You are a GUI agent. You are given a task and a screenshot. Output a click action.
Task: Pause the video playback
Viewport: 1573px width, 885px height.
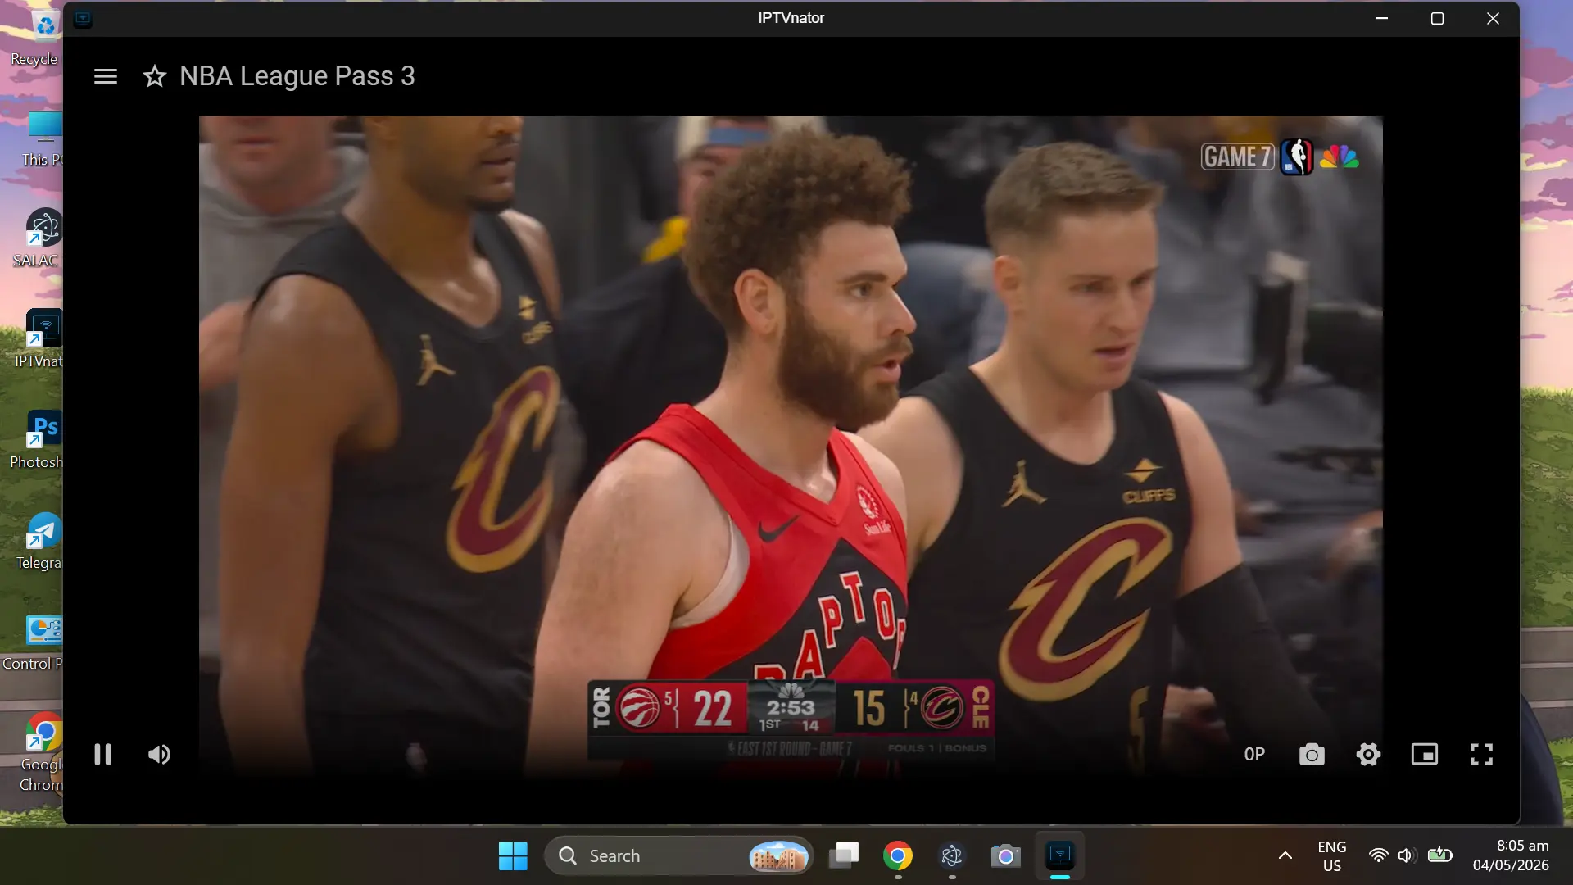coord(102,754)
